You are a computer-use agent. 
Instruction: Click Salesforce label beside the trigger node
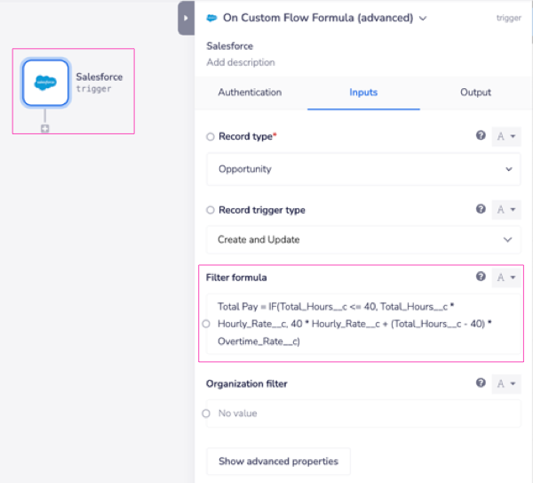tap(99, 76)
